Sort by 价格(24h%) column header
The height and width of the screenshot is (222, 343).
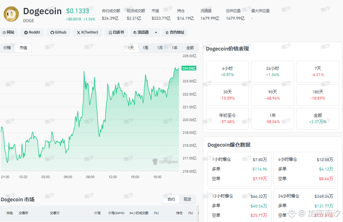pos(117,213)
